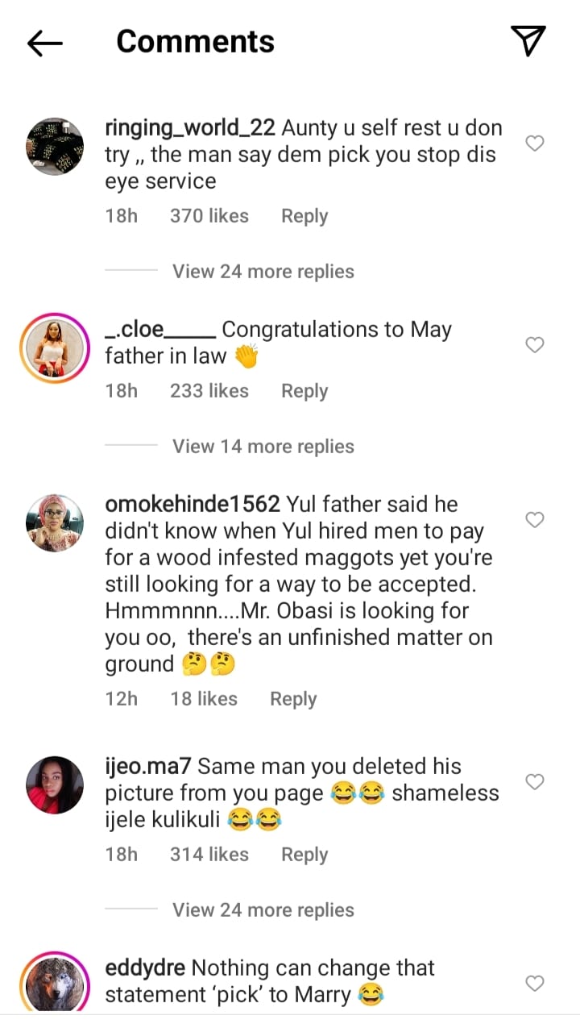This screenshot has height=1028, width=580.
Task: Reply to ijeo.ma7's comment
Action: pyautogui.click(x=304, y=855)
